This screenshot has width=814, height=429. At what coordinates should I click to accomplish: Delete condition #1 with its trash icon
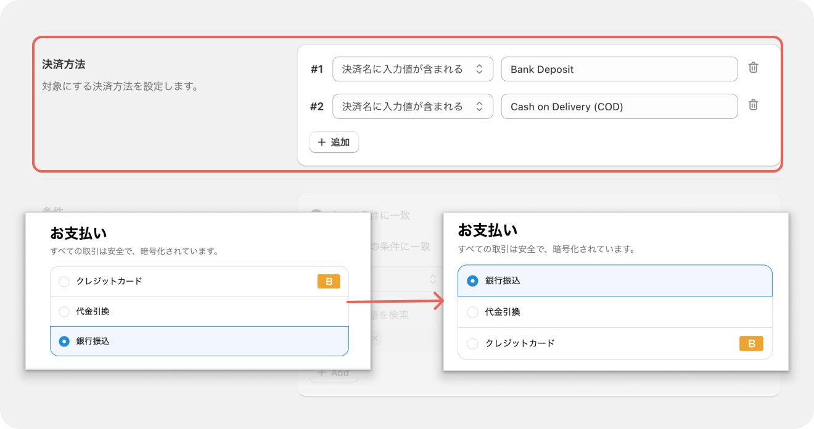(753, 68)
